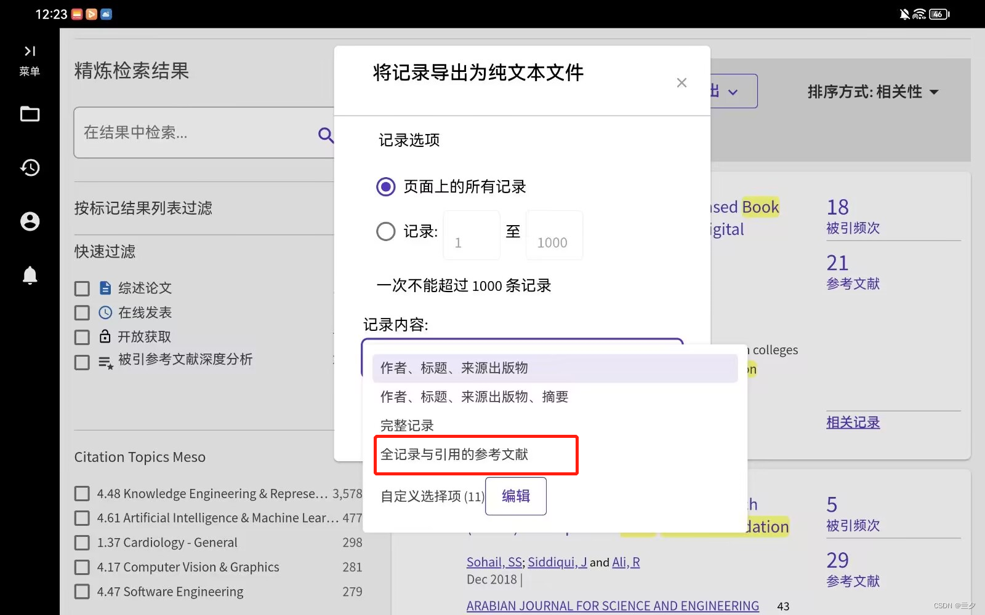Click the magnifier search icon in results box
985x615 pixels.
326,134
